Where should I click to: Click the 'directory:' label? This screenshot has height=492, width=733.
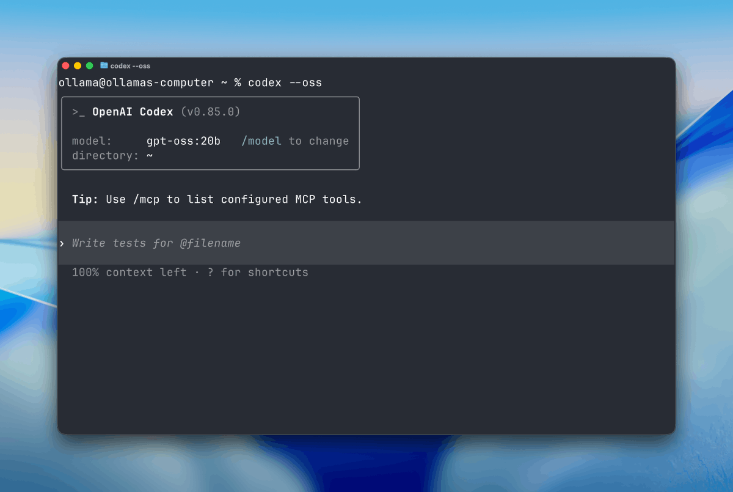(x=106, y=156)
